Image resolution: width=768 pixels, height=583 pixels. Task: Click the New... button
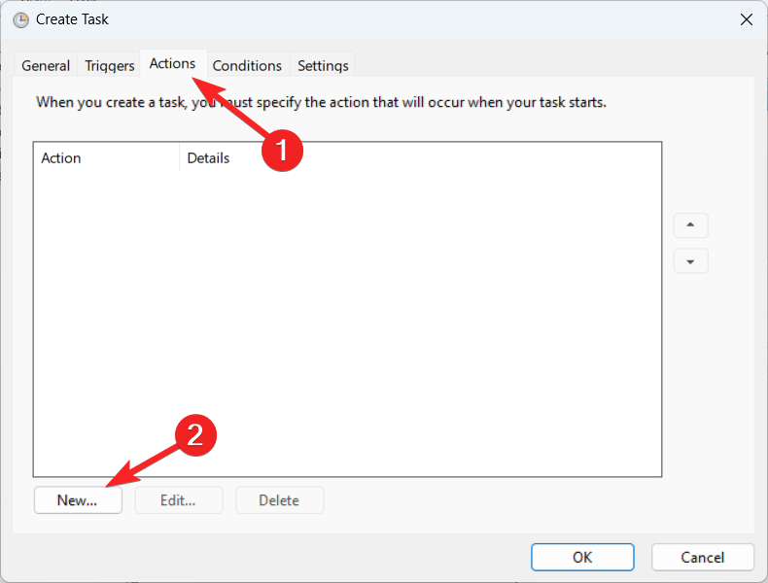(x=78, y=500)
